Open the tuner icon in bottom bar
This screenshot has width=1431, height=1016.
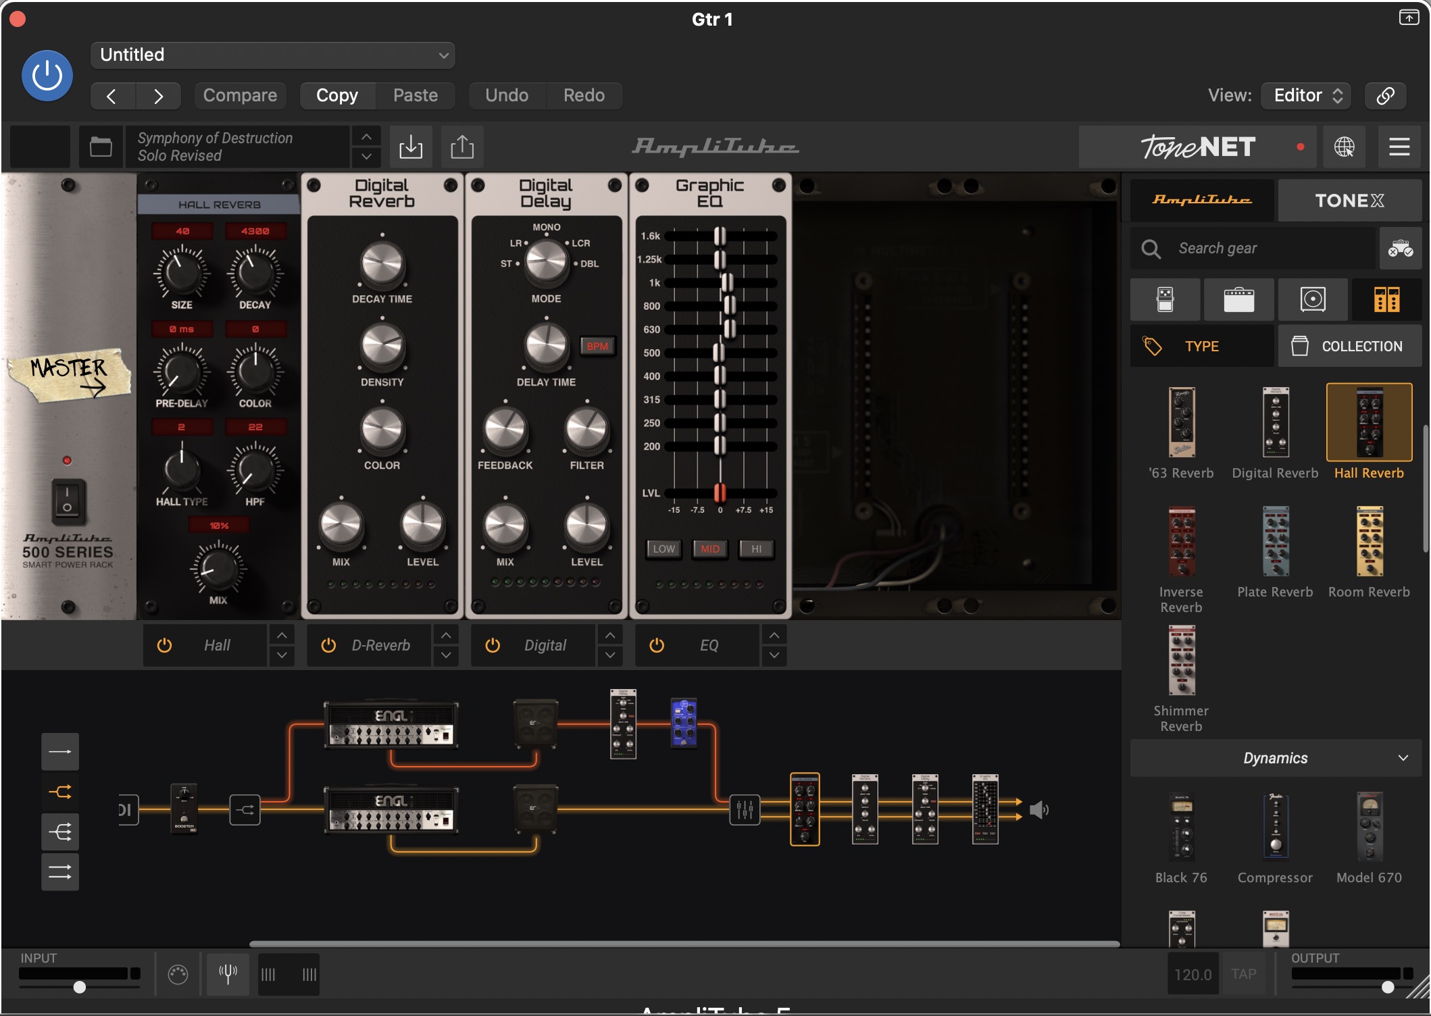point(228,973)
